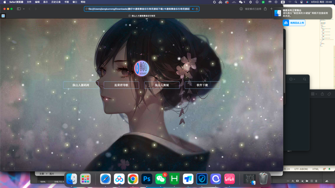Open Spotlight search in menu bar
Image resolution: width=335 pixels, height=188 pixels.
[x=296, y=2]
